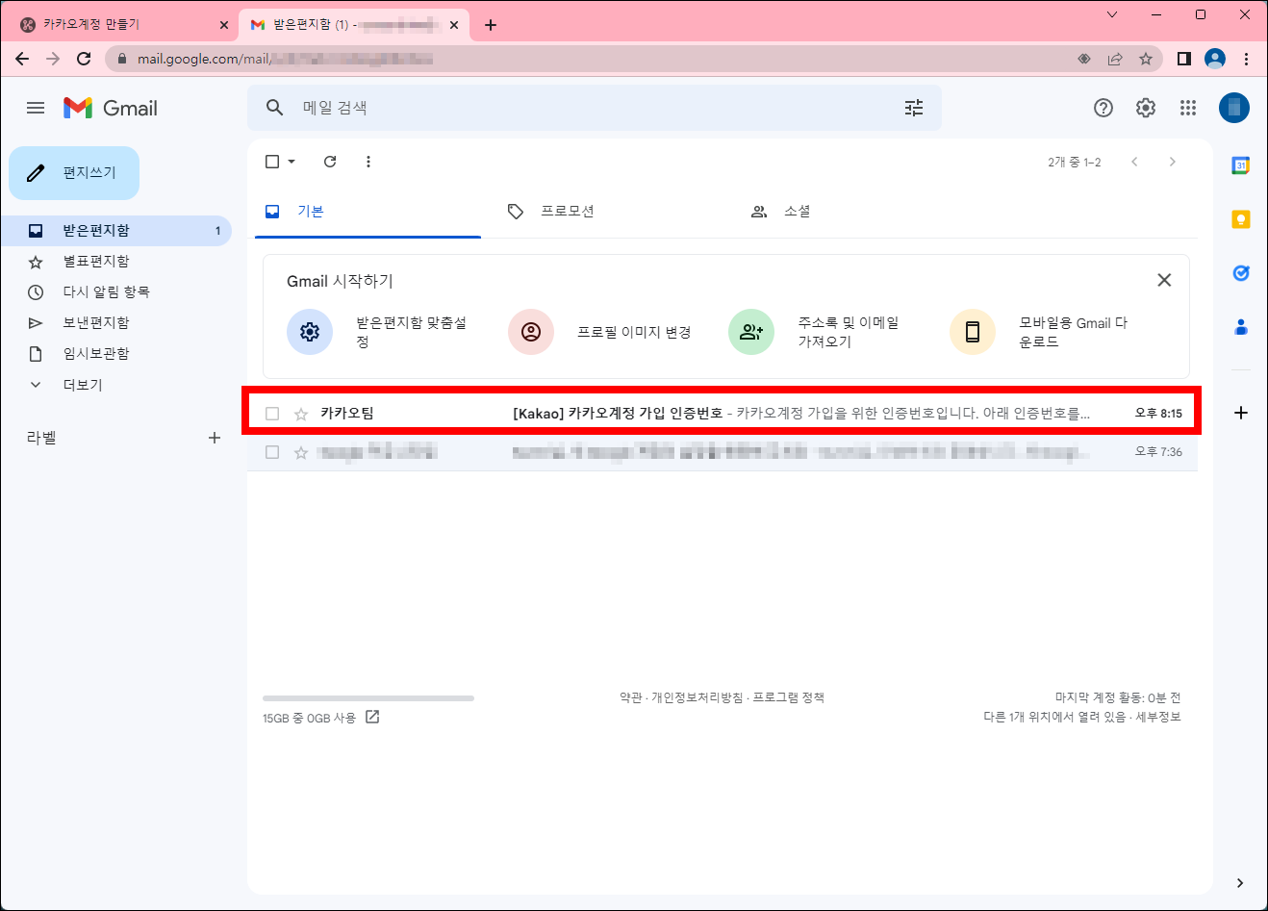Click the 받은편지함 맞춤설정 gear circle icon

pos(310,332)
